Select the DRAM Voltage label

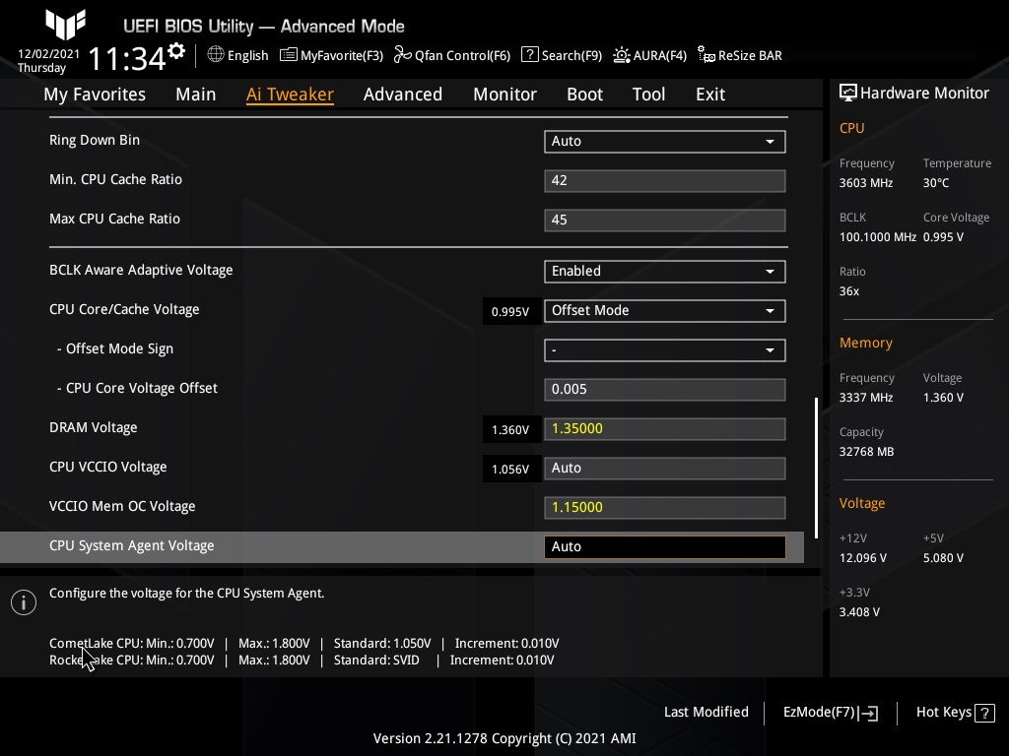point(94,427)
